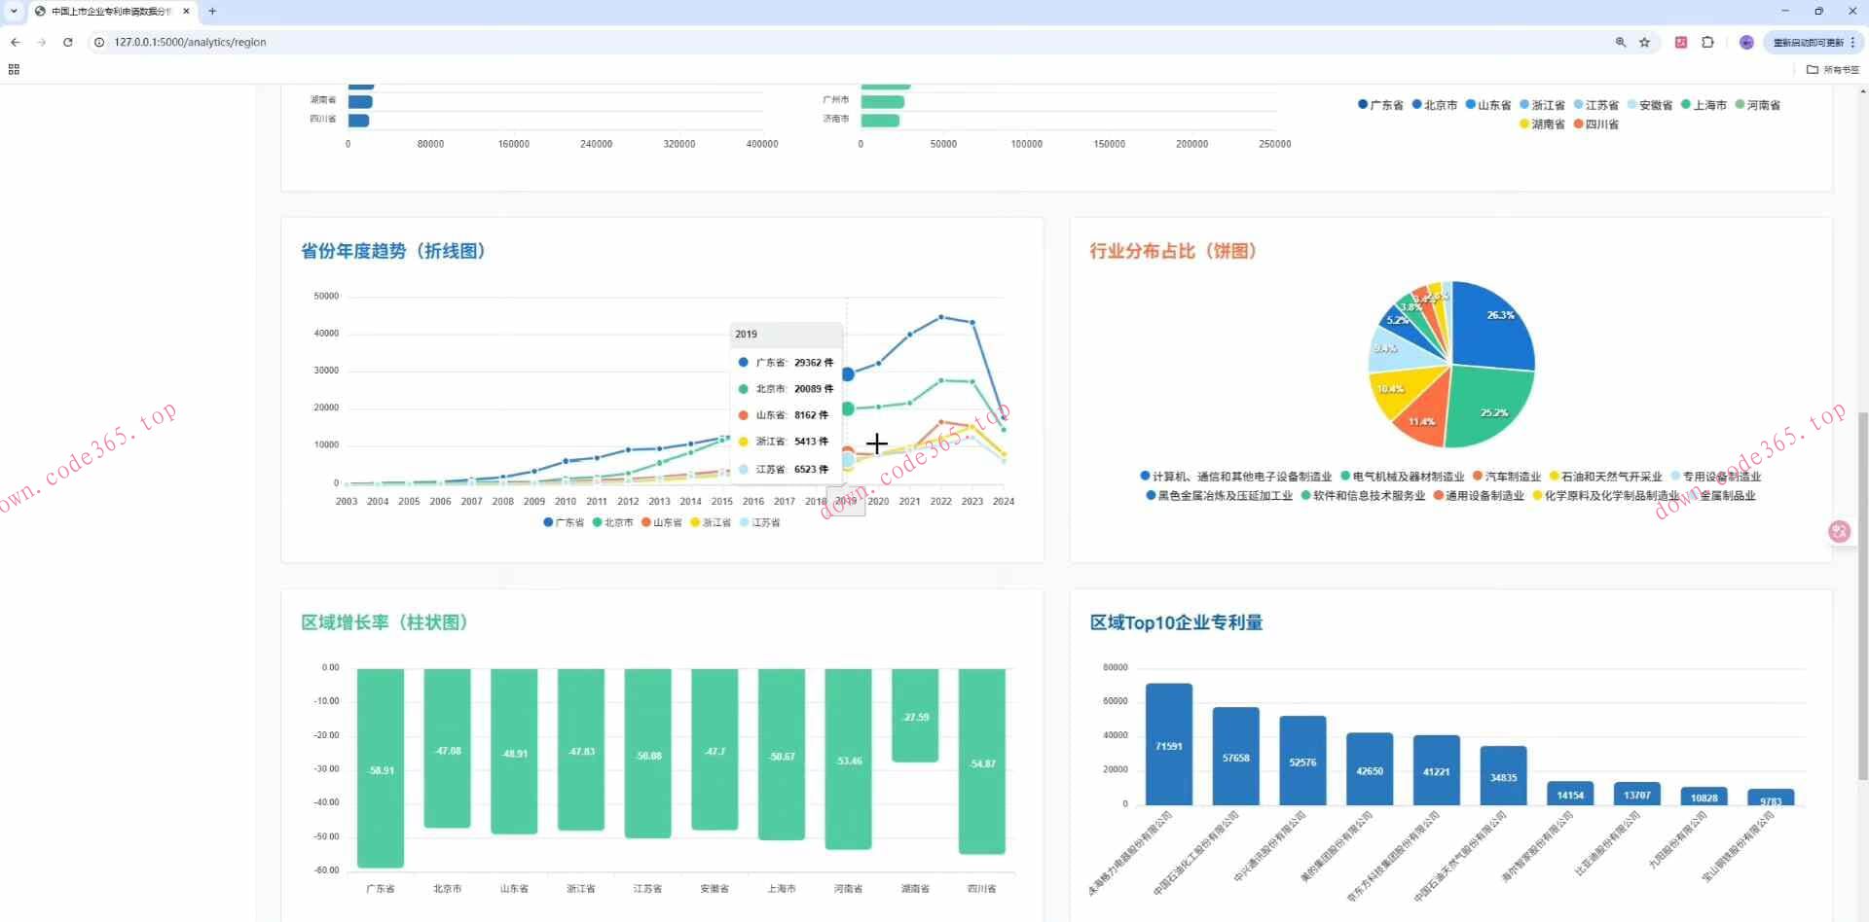Open the apps grid icon in bookmarks bar

point(14,69)
